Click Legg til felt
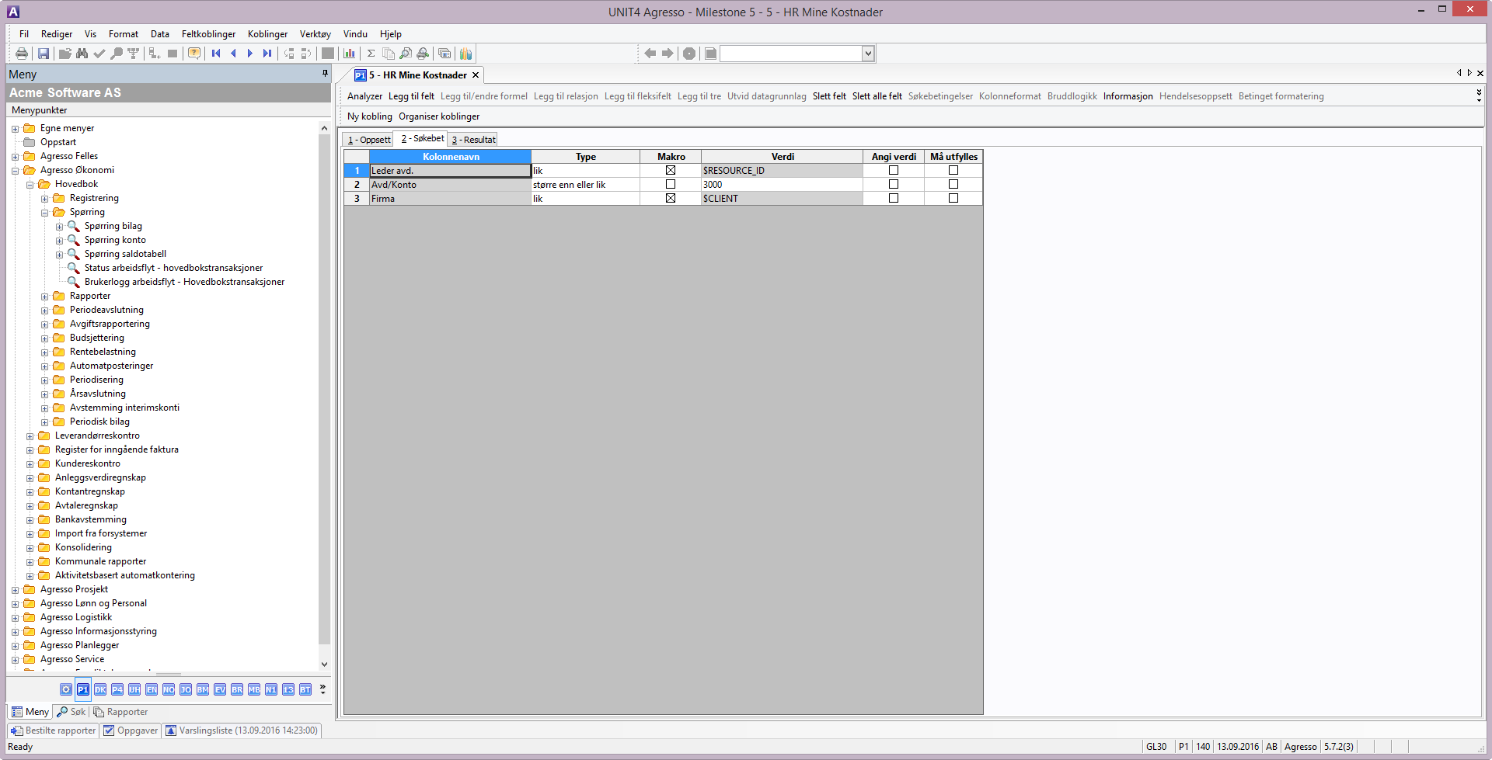The width and height of the screenshot is (1492, 760). 411,96
